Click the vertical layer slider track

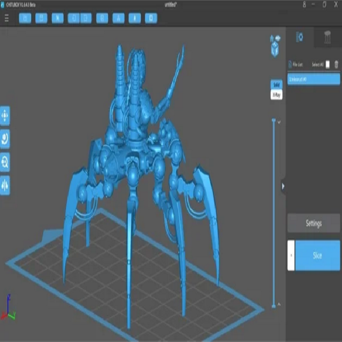[x=274, y=214]
